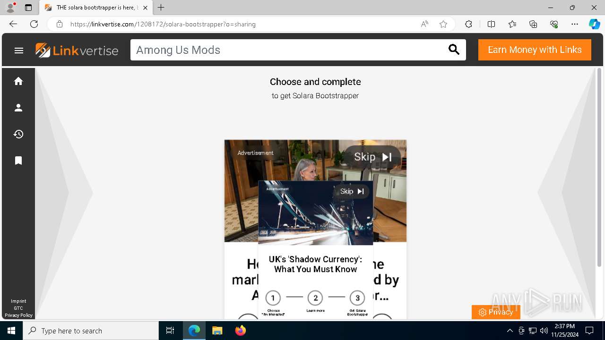Viewport: 605px width, 340px height.
Task: View site information lock icon
Action: point(60,24)
